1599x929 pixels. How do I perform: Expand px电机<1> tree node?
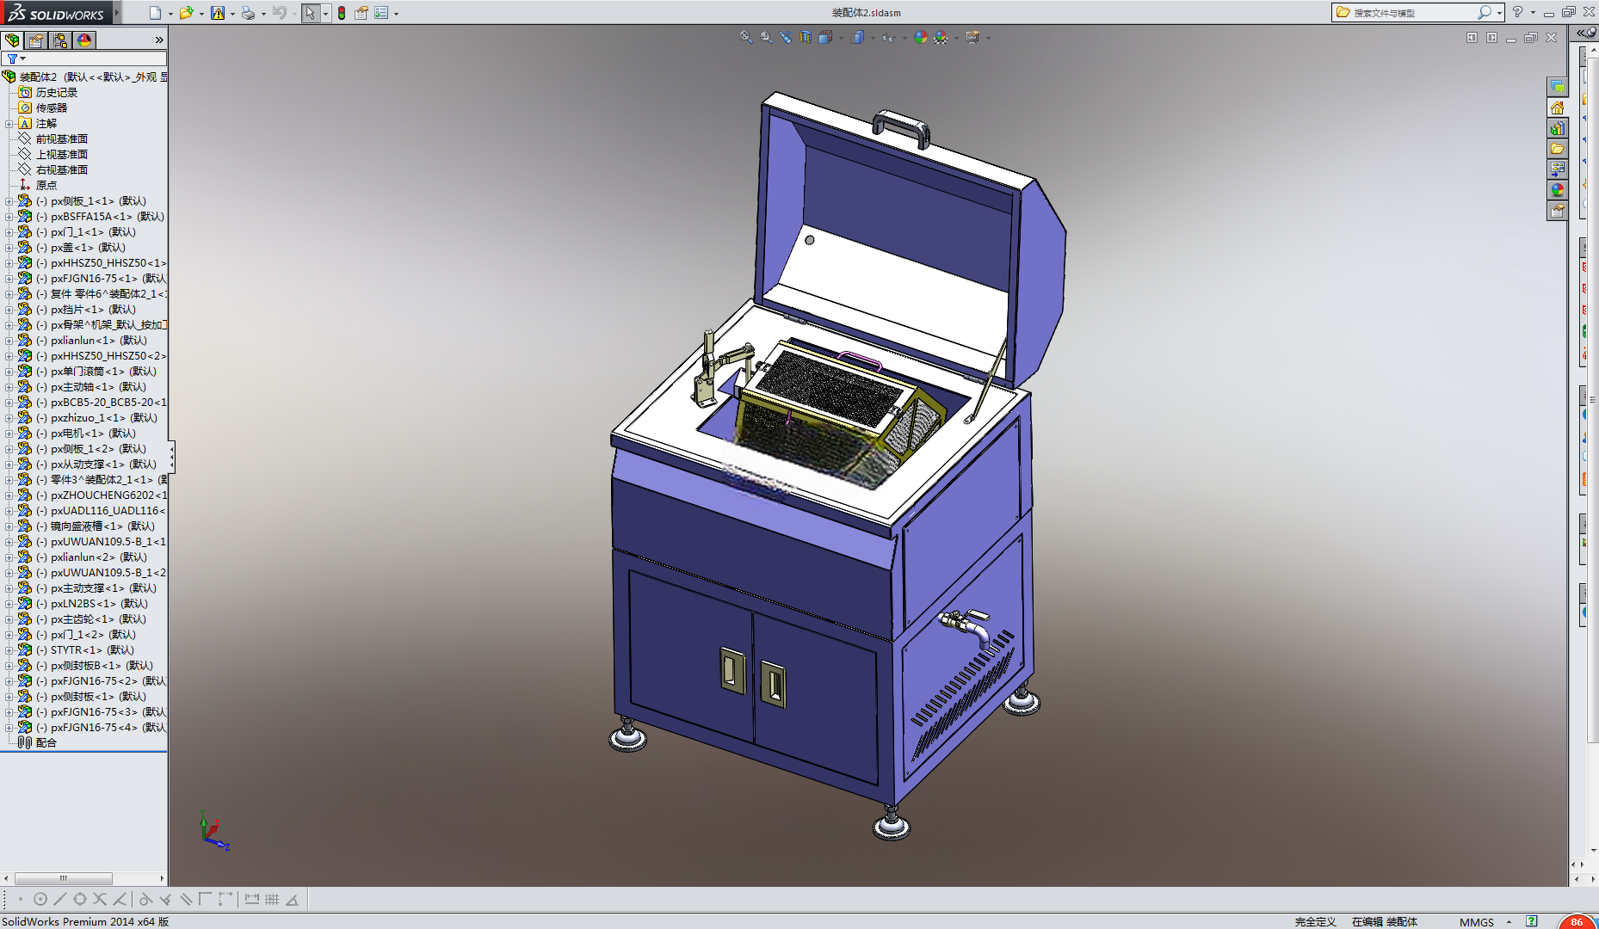[9, 434]
